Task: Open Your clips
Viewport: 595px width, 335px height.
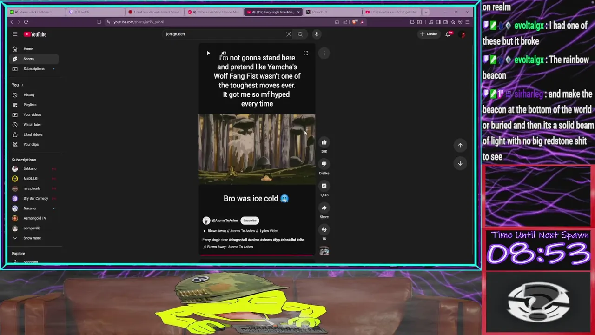Action: click(33, 144)
